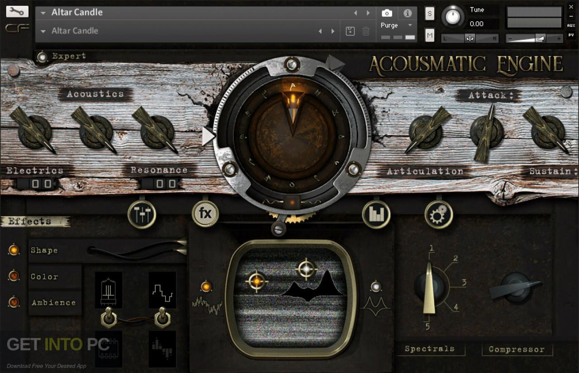Screen dimensions: 579x373
Task: Select the tube effect icon
Action: point(109,290)
